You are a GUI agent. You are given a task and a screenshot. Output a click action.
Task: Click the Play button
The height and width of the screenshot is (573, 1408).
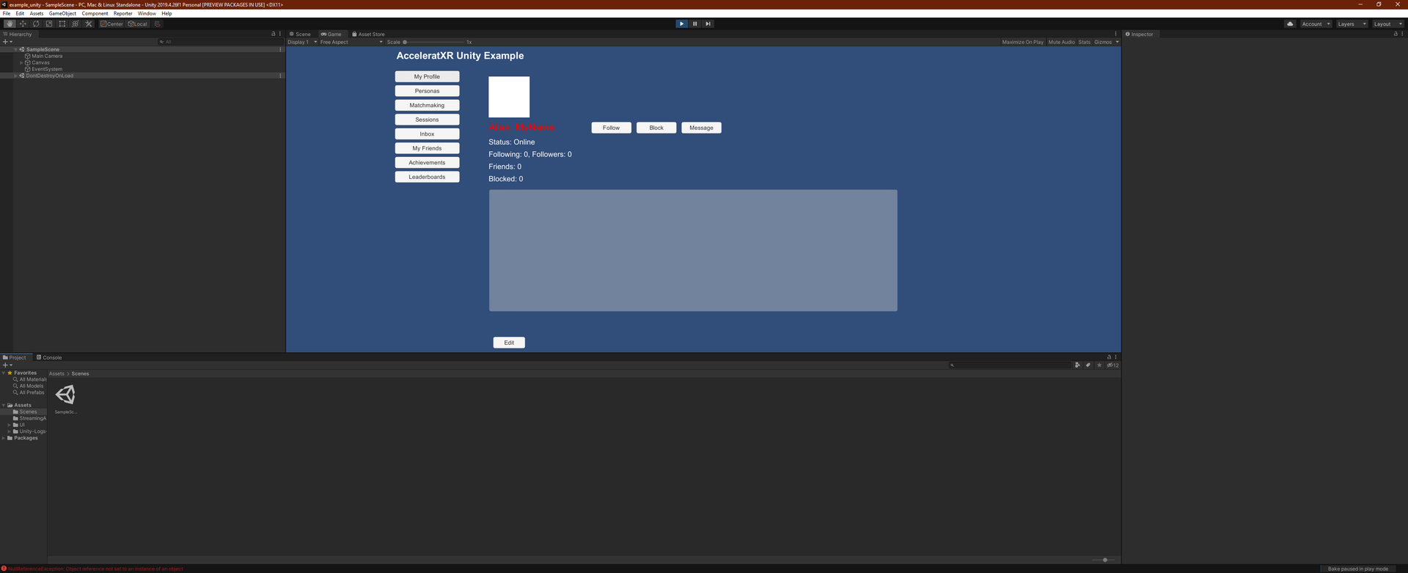click(681, 23)
